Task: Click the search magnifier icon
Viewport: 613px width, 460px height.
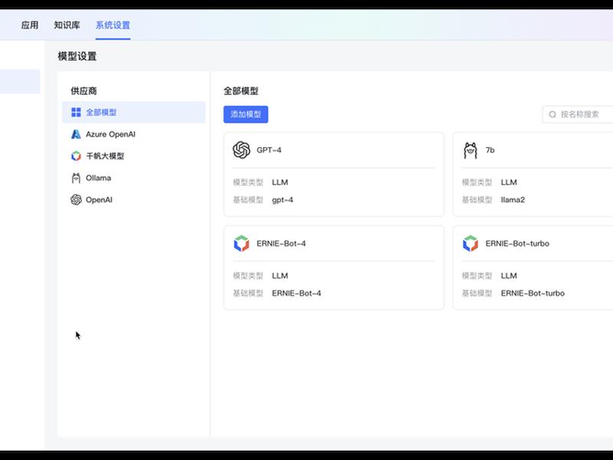Action: 552,114
